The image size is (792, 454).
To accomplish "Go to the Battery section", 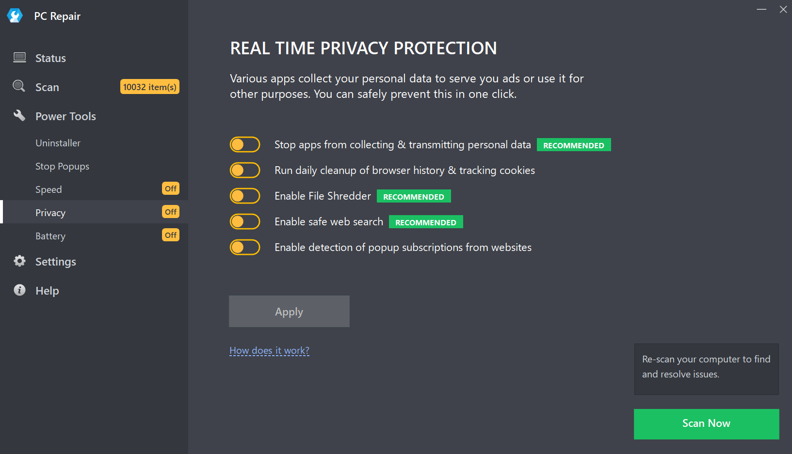I will (x=50, y=236).
